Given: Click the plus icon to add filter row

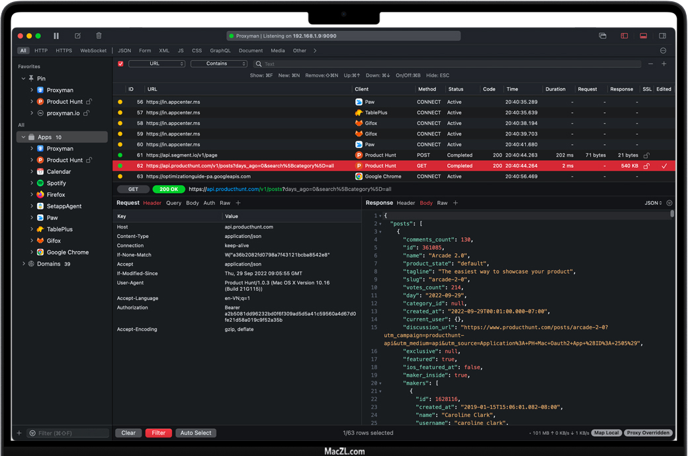Looking at the screenshot, I should [664, 64].
